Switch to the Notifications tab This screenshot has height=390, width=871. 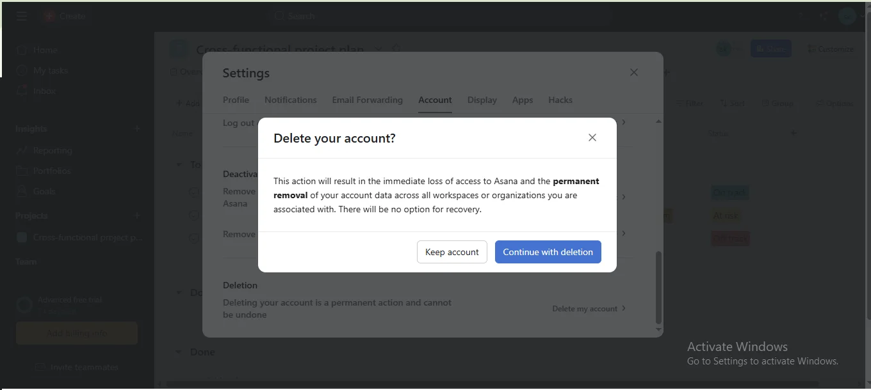pyautogui.click(x=291, y=100)
